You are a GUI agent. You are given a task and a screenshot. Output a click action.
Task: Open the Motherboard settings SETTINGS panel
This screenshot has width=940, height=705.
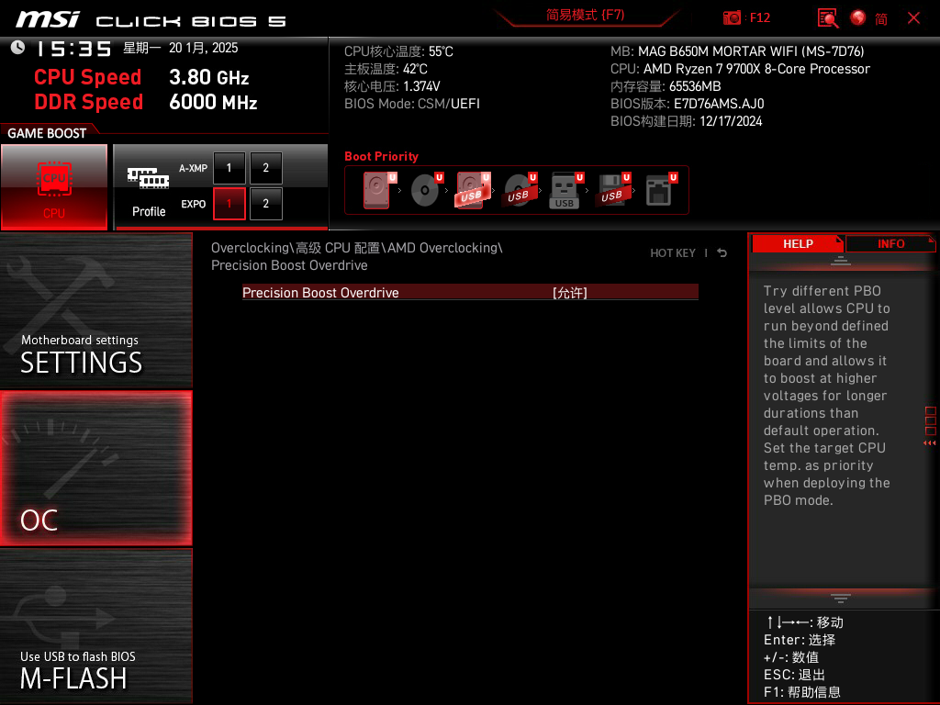[x=95, y=310]
